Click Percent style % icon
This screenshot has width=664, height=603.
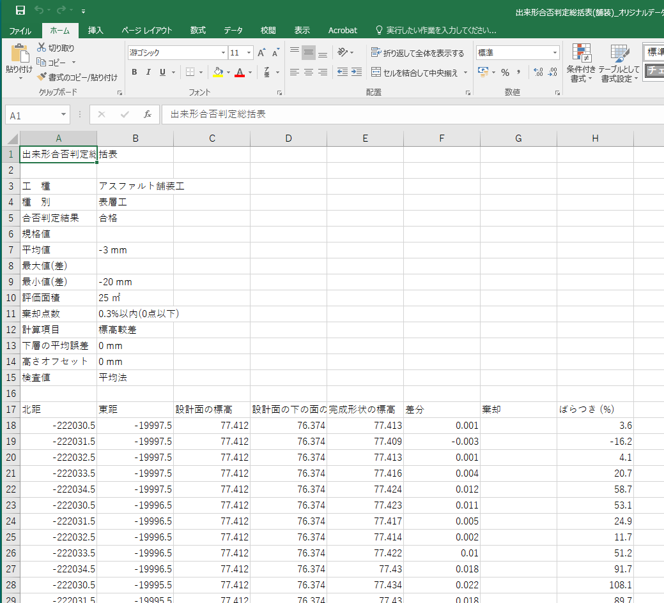point(506,72)
